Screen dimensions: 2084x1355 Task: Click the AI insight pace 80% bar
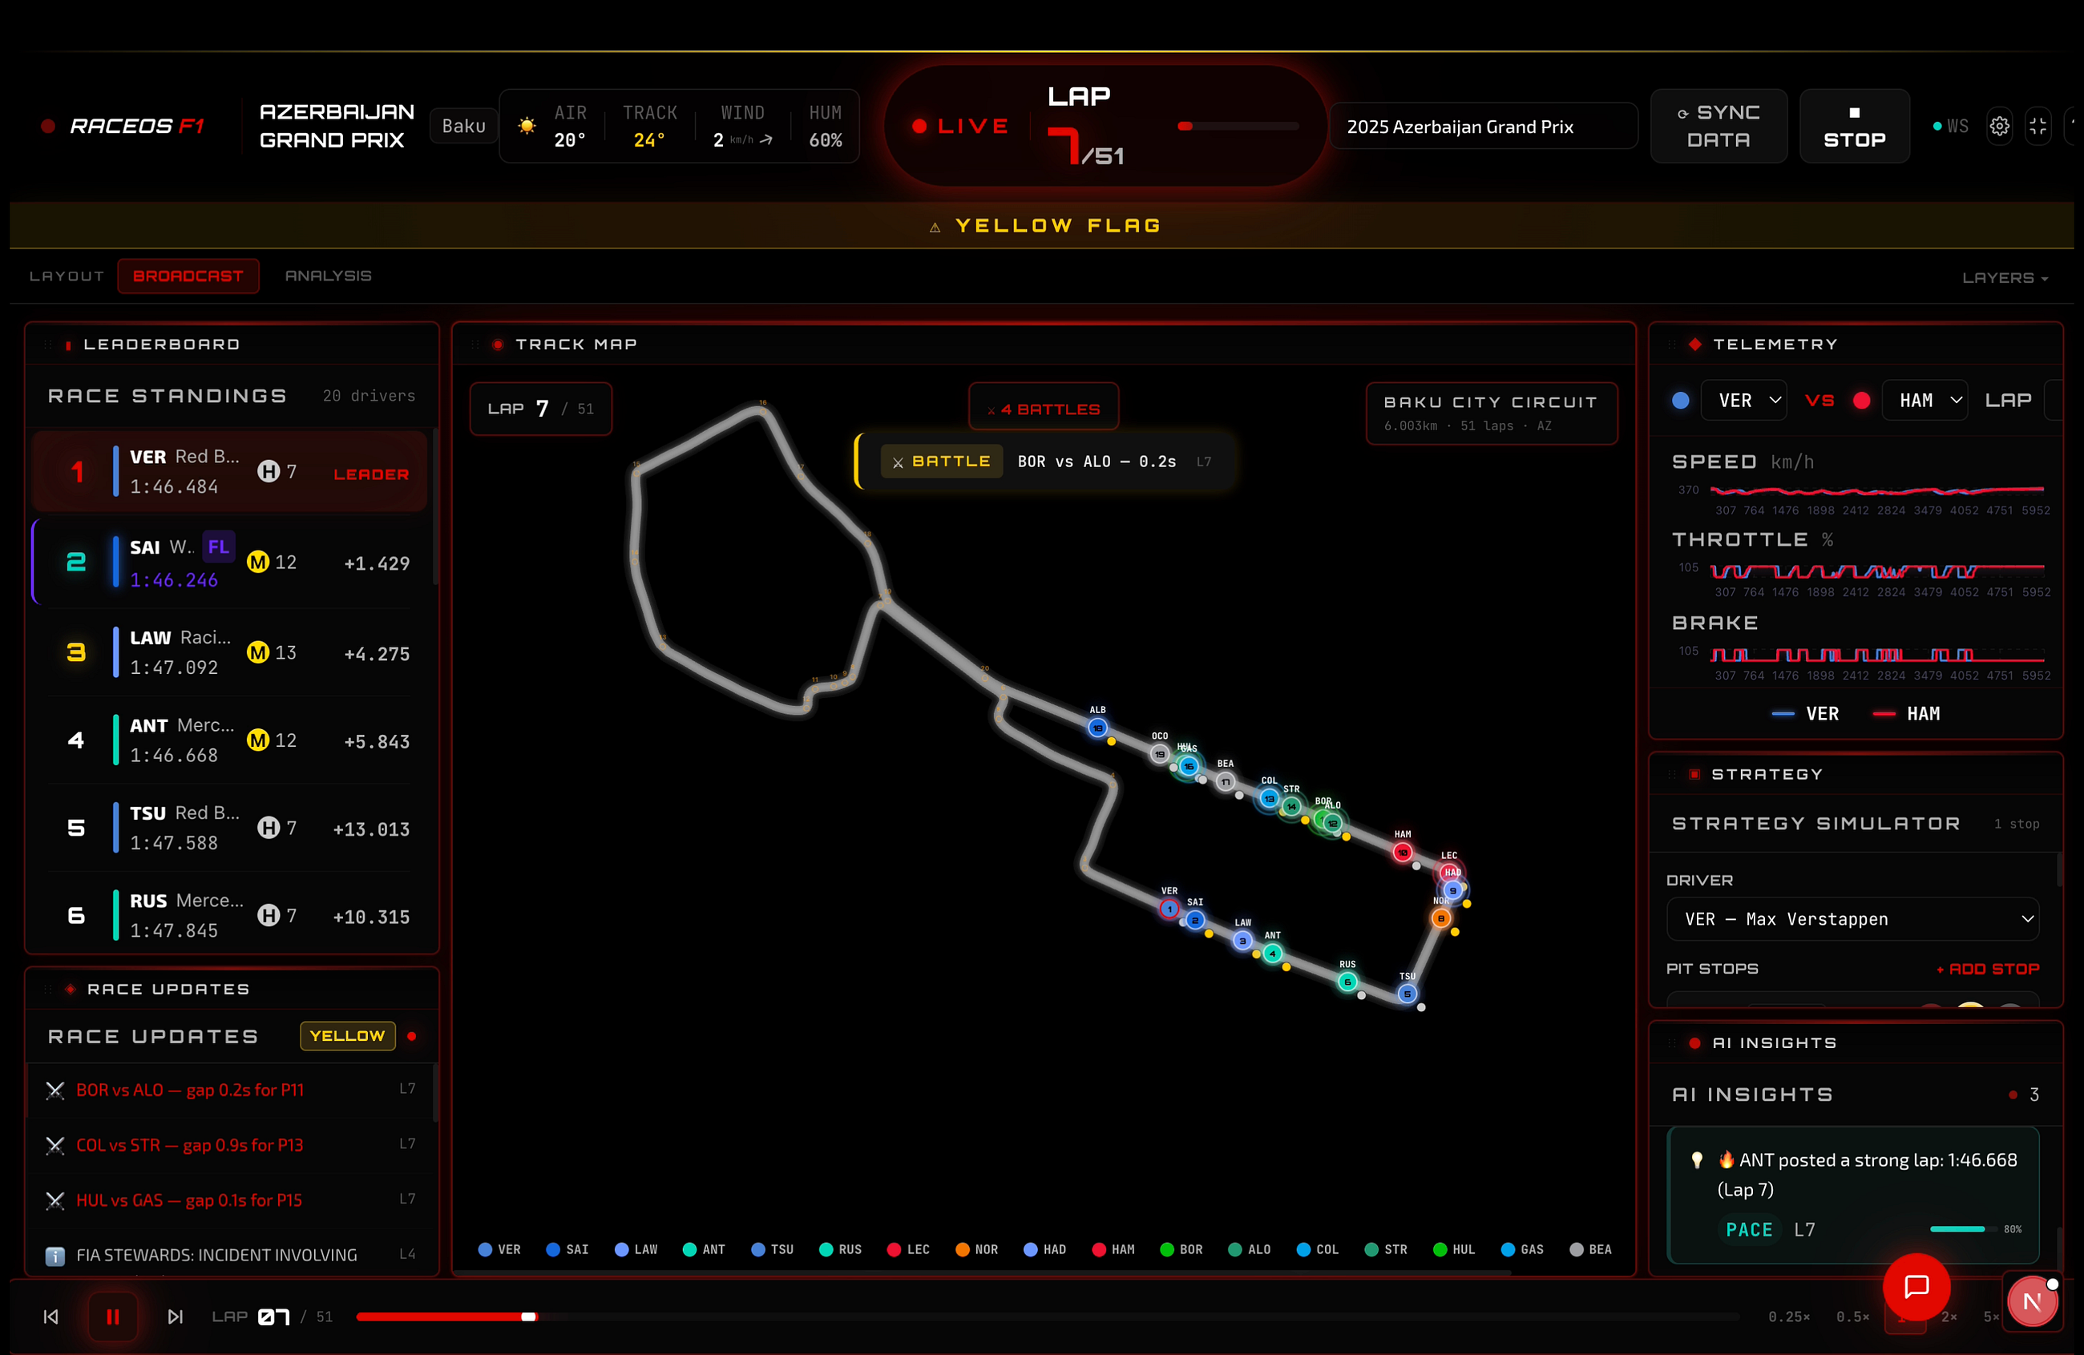point(1963,1229)
